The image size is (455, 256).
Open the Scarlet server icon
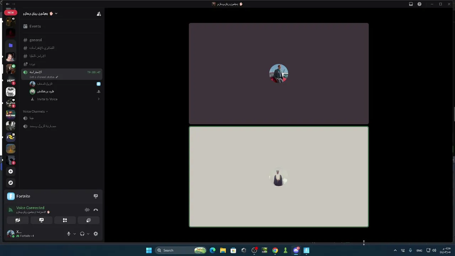(11, 103)
